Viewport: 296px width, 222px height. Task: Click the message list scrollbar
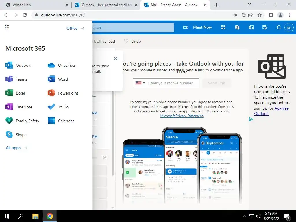coord(113,133)
